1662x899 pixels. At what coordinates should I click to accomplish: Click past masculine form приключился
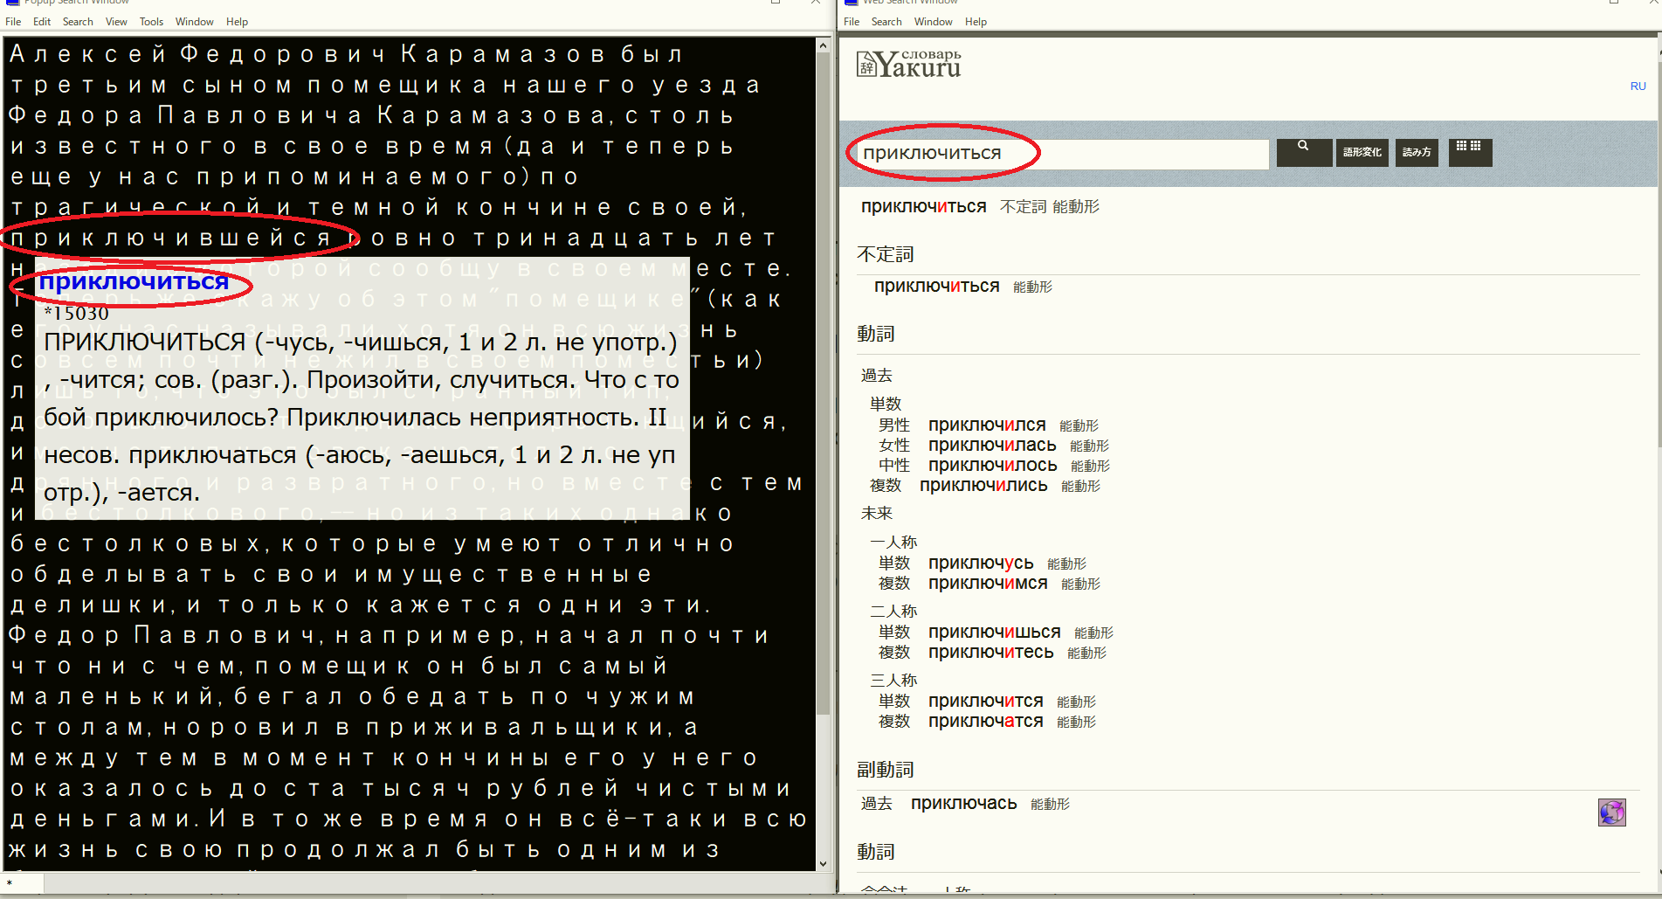[x=987, y=425]
